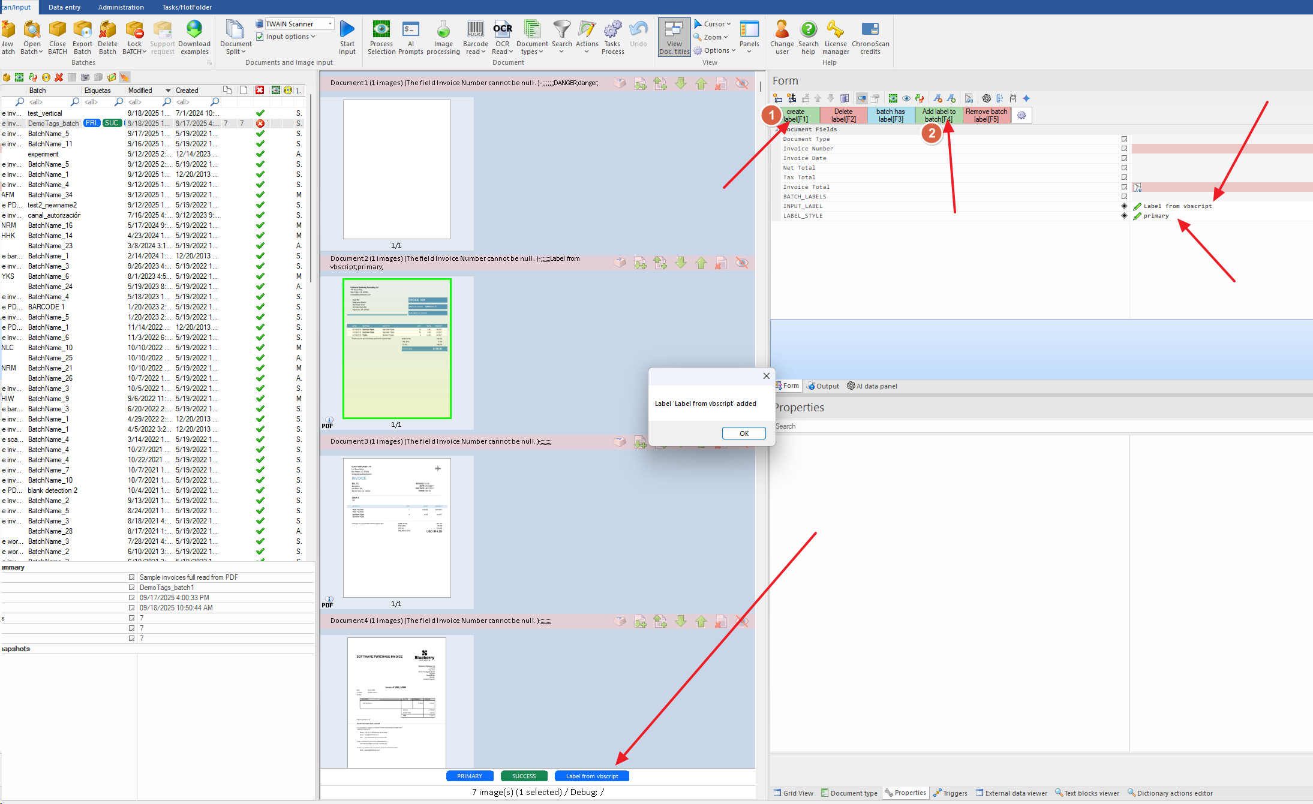Switch to the Data entry tab
1313x804 pixels.
pyautogui.click(x=64, y=7)
